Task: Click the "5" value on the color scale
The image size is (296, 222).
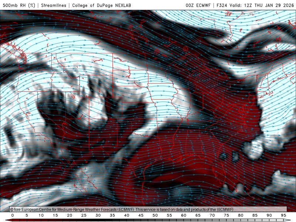Action: 27,215
